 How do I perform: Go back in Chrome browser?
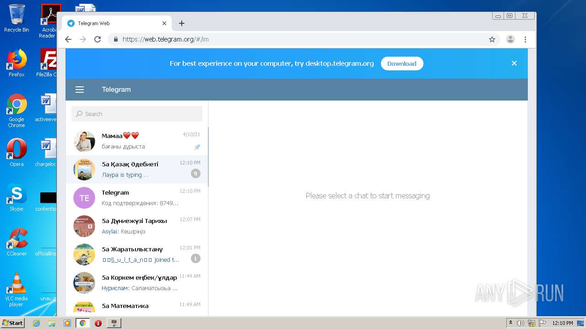point(68,39)
